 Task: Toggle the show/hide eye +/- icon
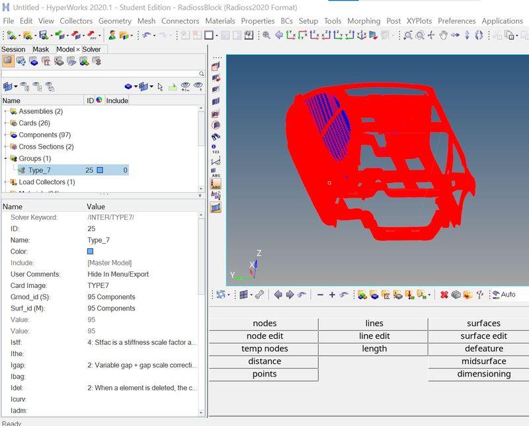pos(185,87)
